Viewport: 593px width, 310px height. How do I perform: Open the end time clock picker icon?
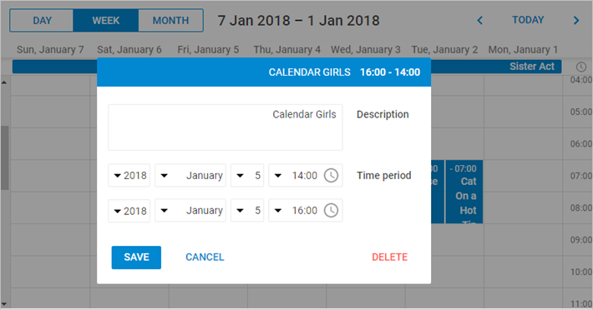331,211
